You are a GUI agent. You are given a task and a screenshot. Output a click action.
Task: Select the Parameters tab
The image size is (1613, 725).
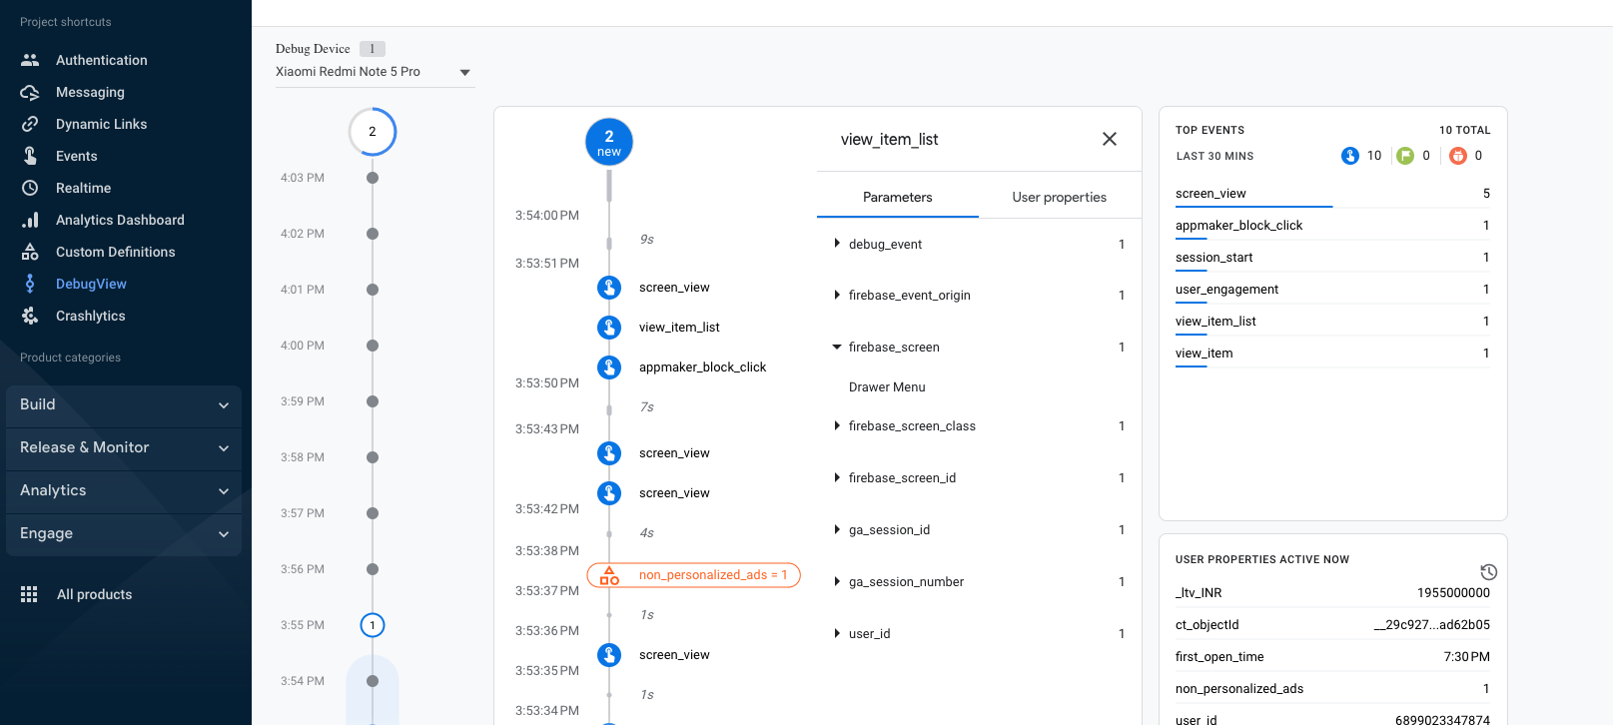[897, 197]
